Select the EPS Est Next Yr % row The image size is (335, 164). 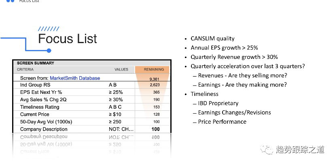41,92
